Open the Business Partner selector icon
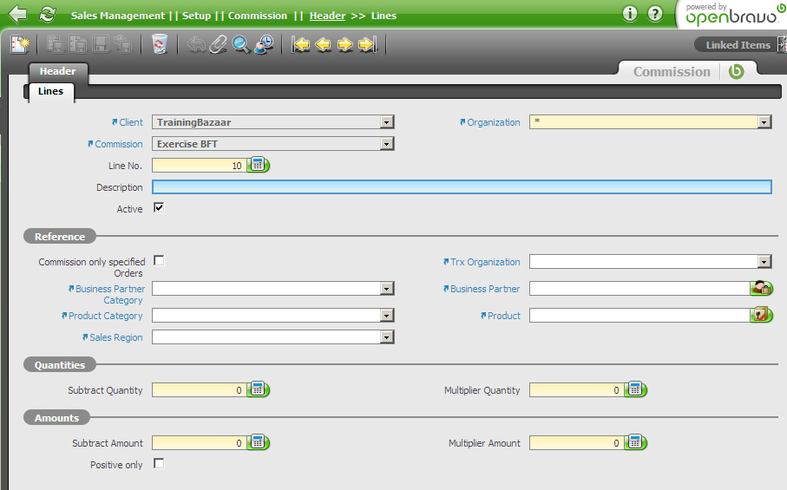Viewport: 787px width, 490px height. 762,289
